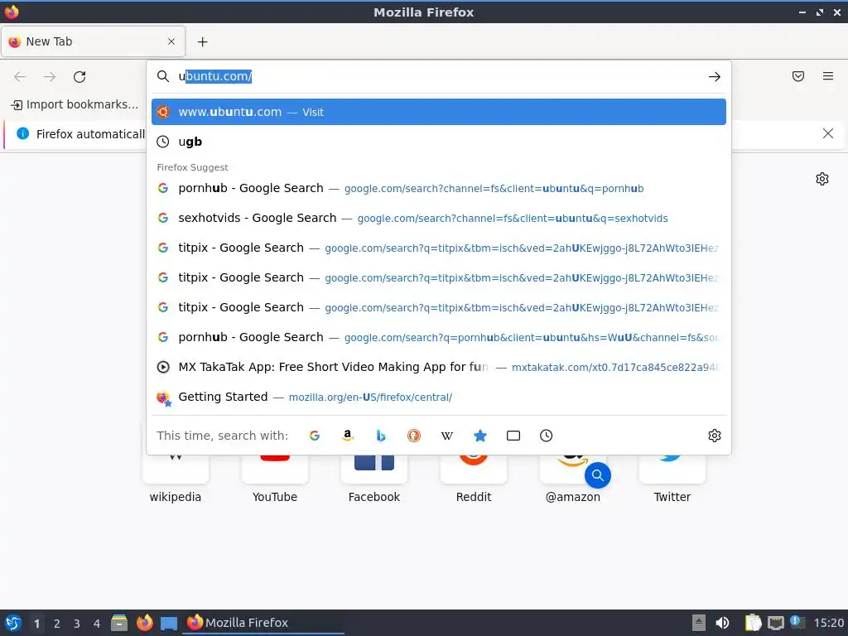The height and width of the screenshot is (636, 848).
Task: Open the removable media tray icon
Action: (699, 623)
